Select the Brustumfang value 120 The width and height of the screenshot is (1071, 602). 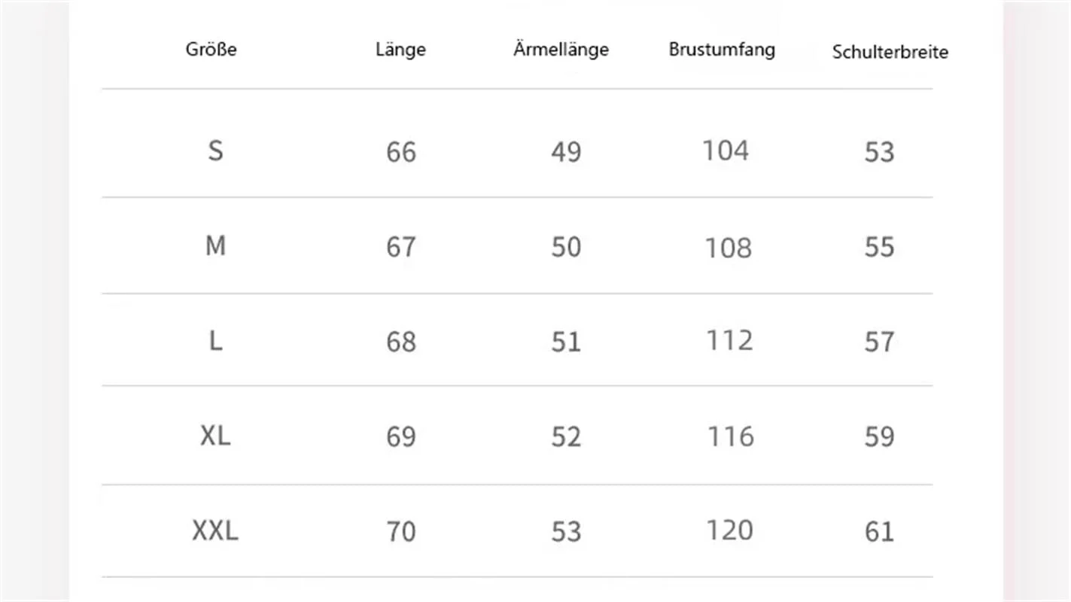click(x=729, y=531)
